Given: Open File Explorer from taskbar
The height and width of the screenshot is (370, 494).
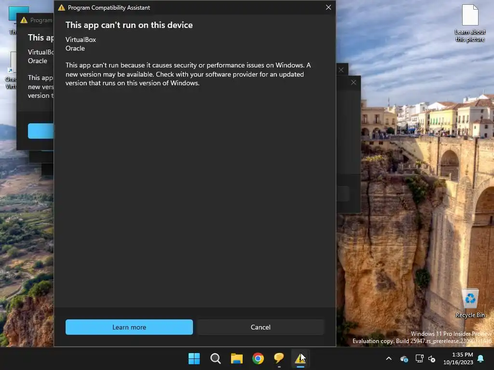Looking at the screenshot, I should coord(236,358).
